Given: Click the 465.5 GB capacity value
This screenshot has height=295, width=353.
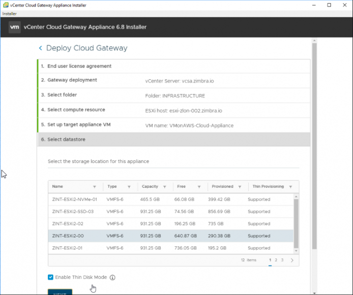Looking at the screenshot, I should pos(150,199).
